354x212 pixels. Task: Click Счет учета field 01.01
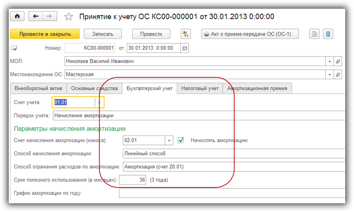(74, 102)
